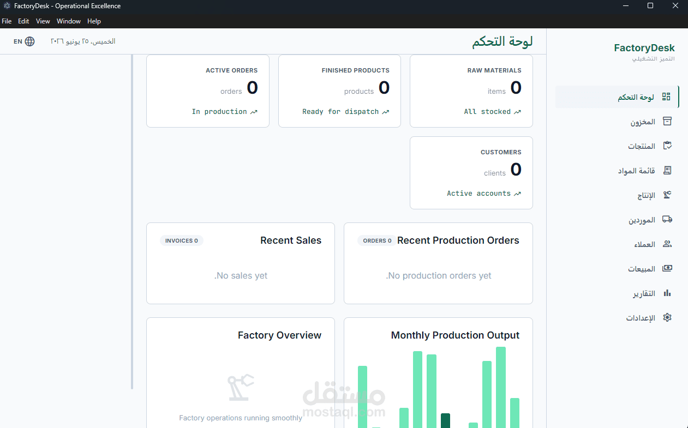
Task: Click the Finished Products card
Action: 339,91
